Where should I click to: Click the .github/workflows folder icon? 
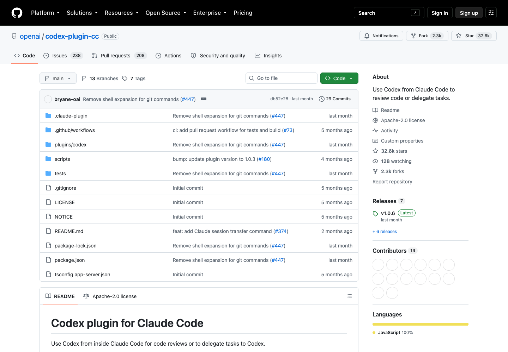48,130
